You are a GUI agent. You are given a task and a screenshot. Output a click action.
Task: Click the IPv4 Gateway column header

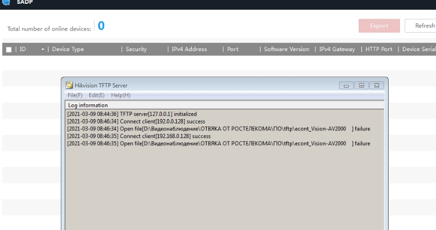[337, 49]
